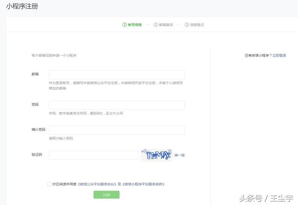Focus the 确认密码 confirm password field
Screen dimensions: 298x205
[116, 130]
